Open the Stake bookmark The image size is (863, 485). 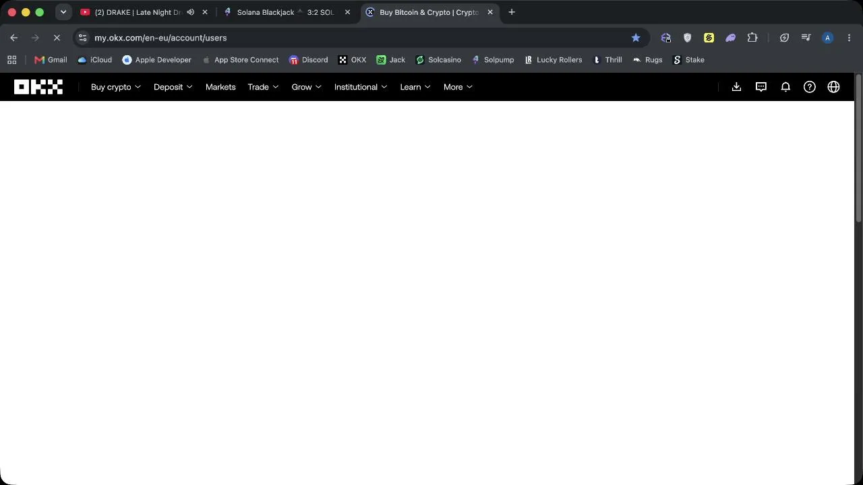688,60
